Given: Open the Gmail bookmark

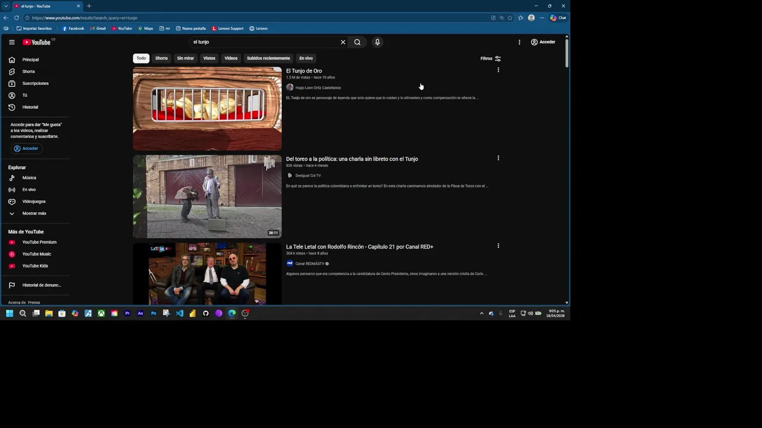Looking at the screenshot, I should [98, 29].
